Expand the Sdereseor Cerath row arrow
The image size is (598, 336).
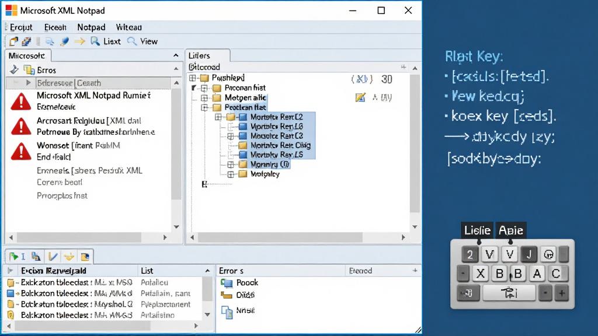point(28,83)
